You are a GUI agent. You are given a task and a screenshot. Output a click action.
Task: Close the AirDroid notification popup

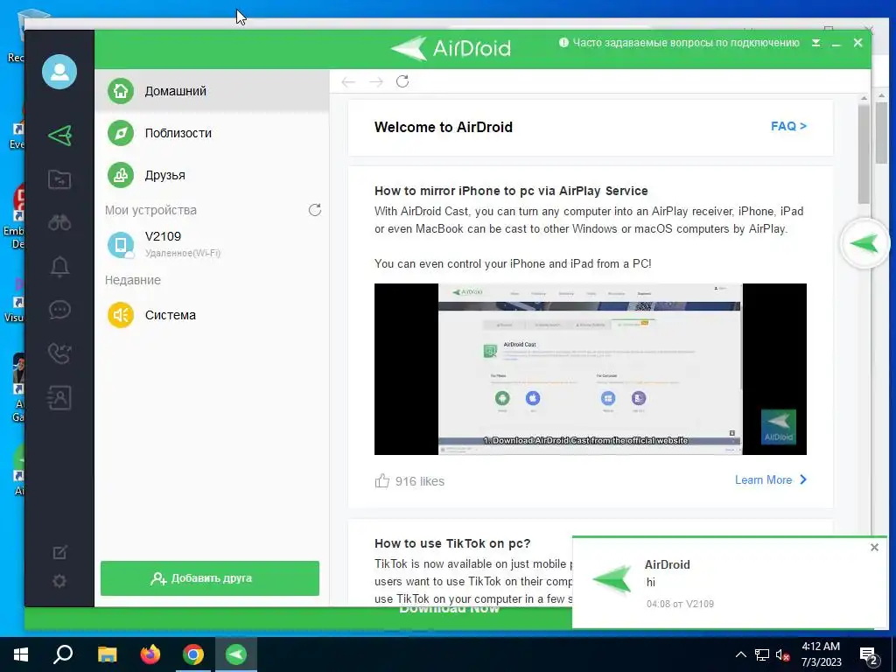874,548
